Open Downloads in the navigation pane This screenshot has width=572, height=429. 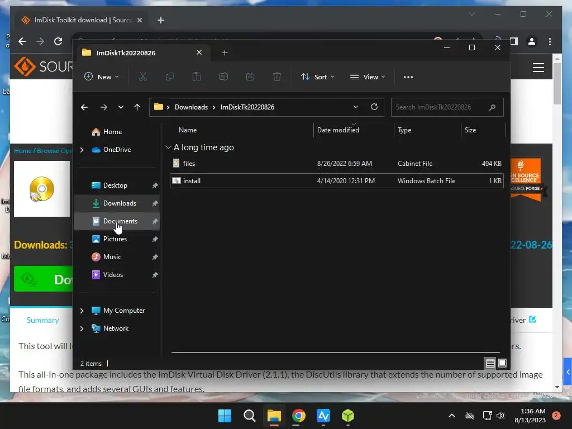[120, 203]
